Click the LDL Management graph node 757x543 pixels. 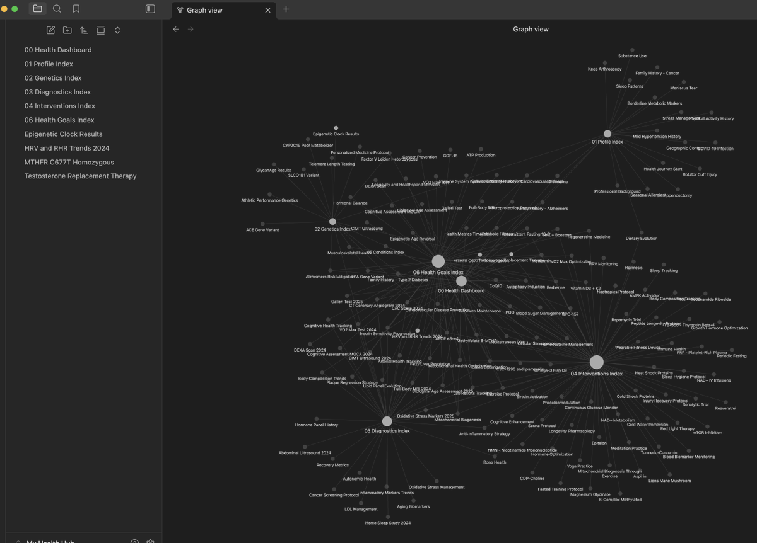click(x=361, y=503)
